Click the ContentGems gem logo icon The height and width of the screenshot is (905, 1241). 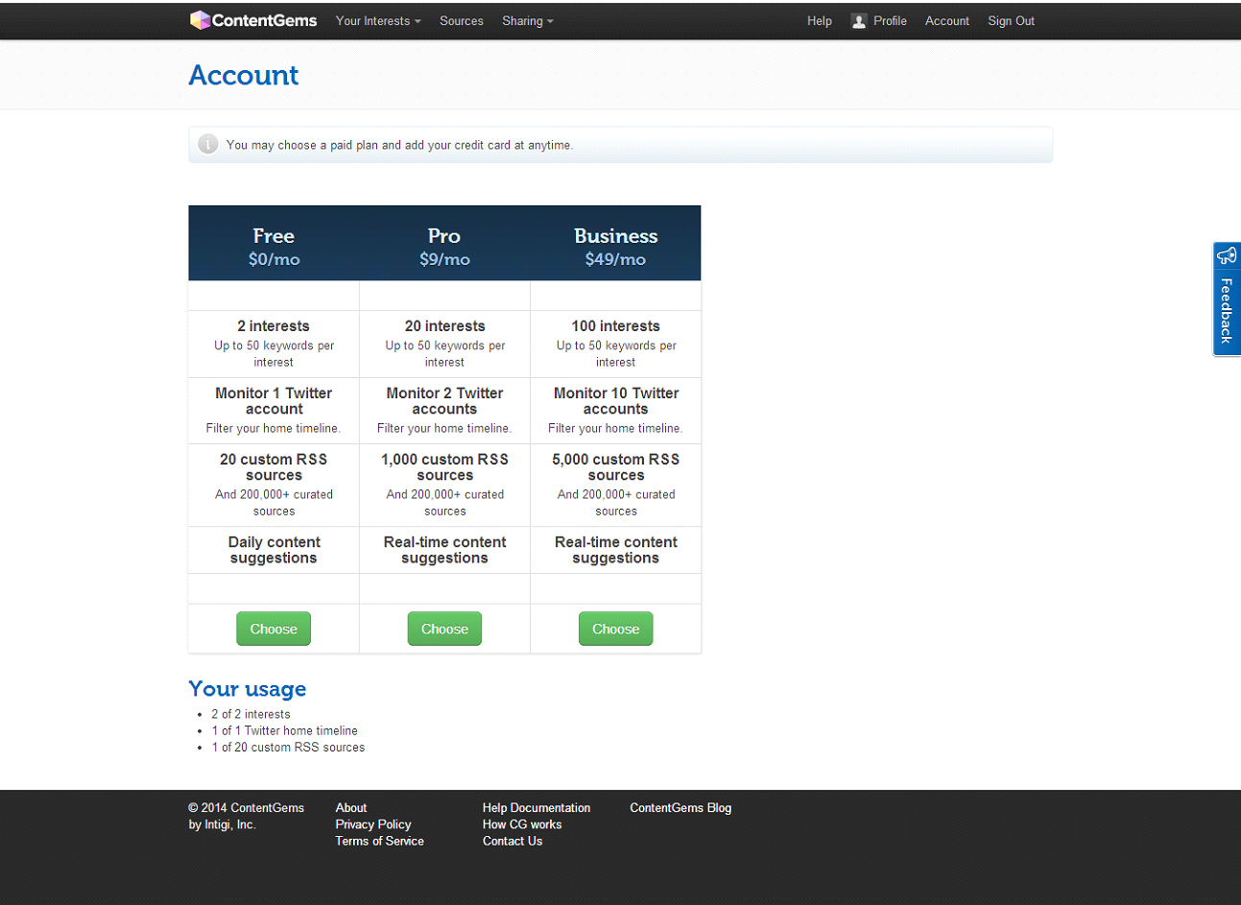tap(200, 20)
